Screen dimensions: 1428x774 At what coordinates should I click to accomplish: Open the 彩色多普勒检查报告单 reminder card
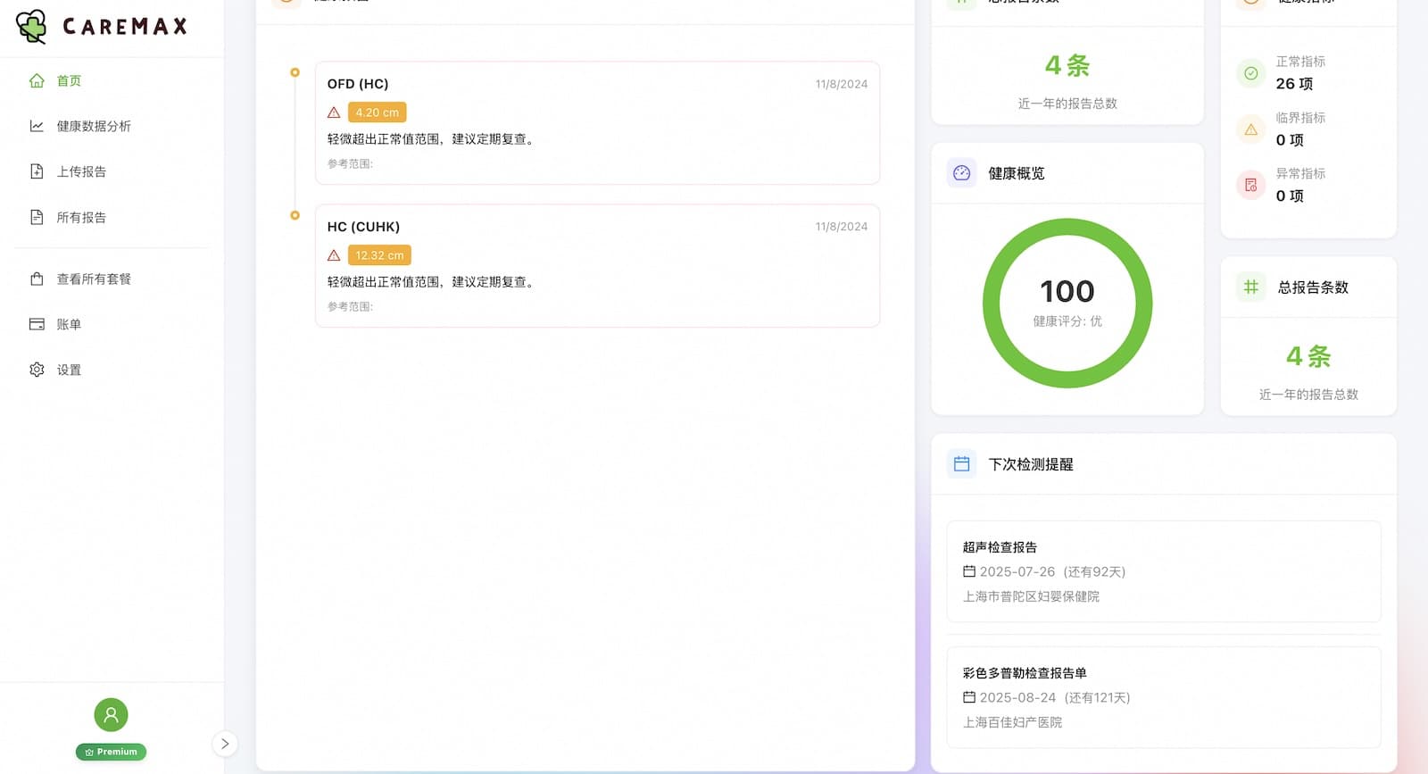1164,697
